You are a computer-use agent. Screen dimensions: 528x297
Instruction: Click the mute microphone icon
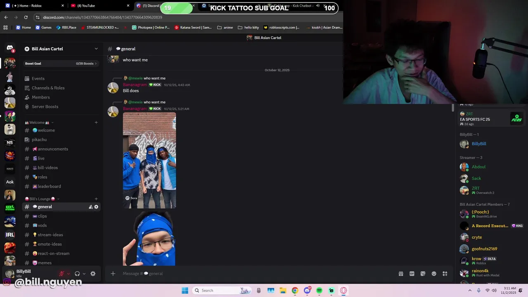(x=61, y=273)
